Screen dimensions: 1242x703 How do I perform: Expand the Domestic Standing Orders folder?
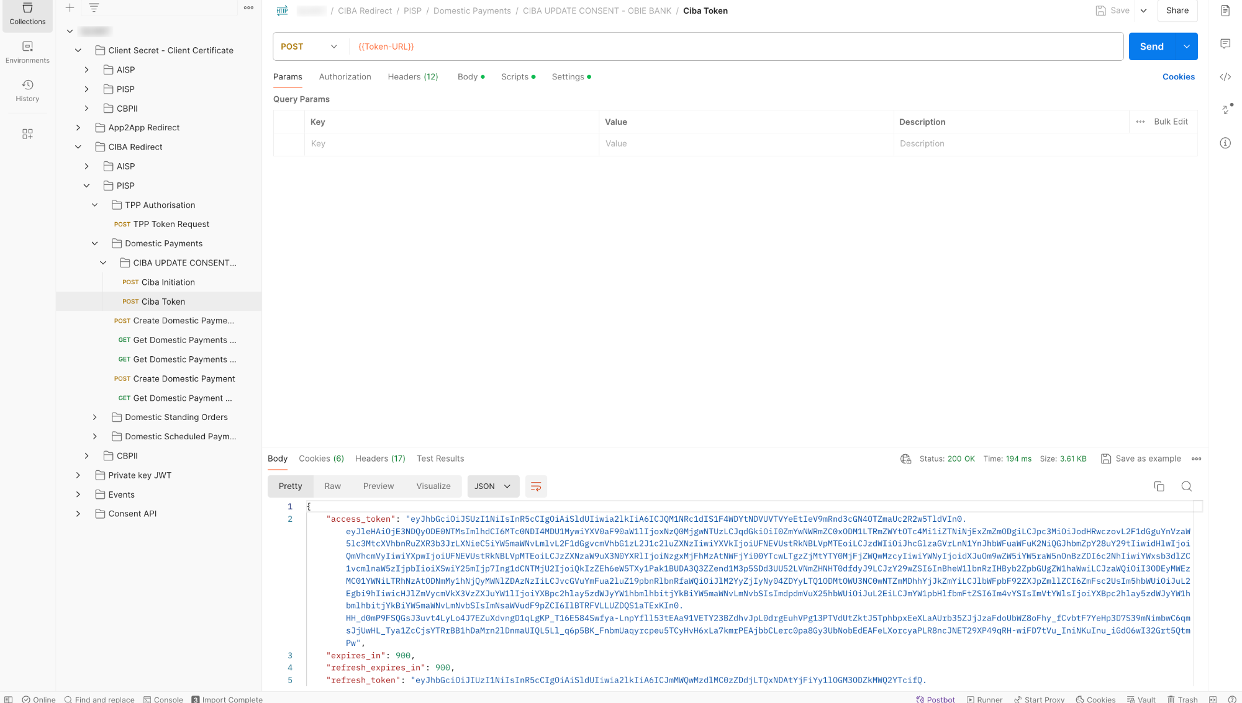[95, 418]
